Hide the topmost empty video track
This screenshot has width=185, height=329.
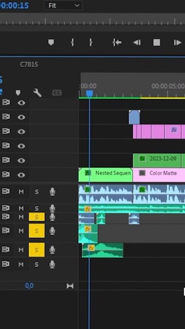coord(22,103)
